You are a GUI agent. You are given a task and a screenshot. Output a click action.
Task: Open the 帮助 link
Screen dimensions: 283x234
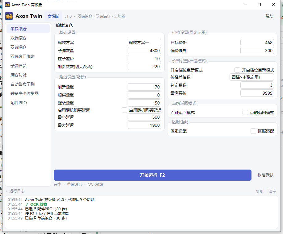tap(269, 16)
